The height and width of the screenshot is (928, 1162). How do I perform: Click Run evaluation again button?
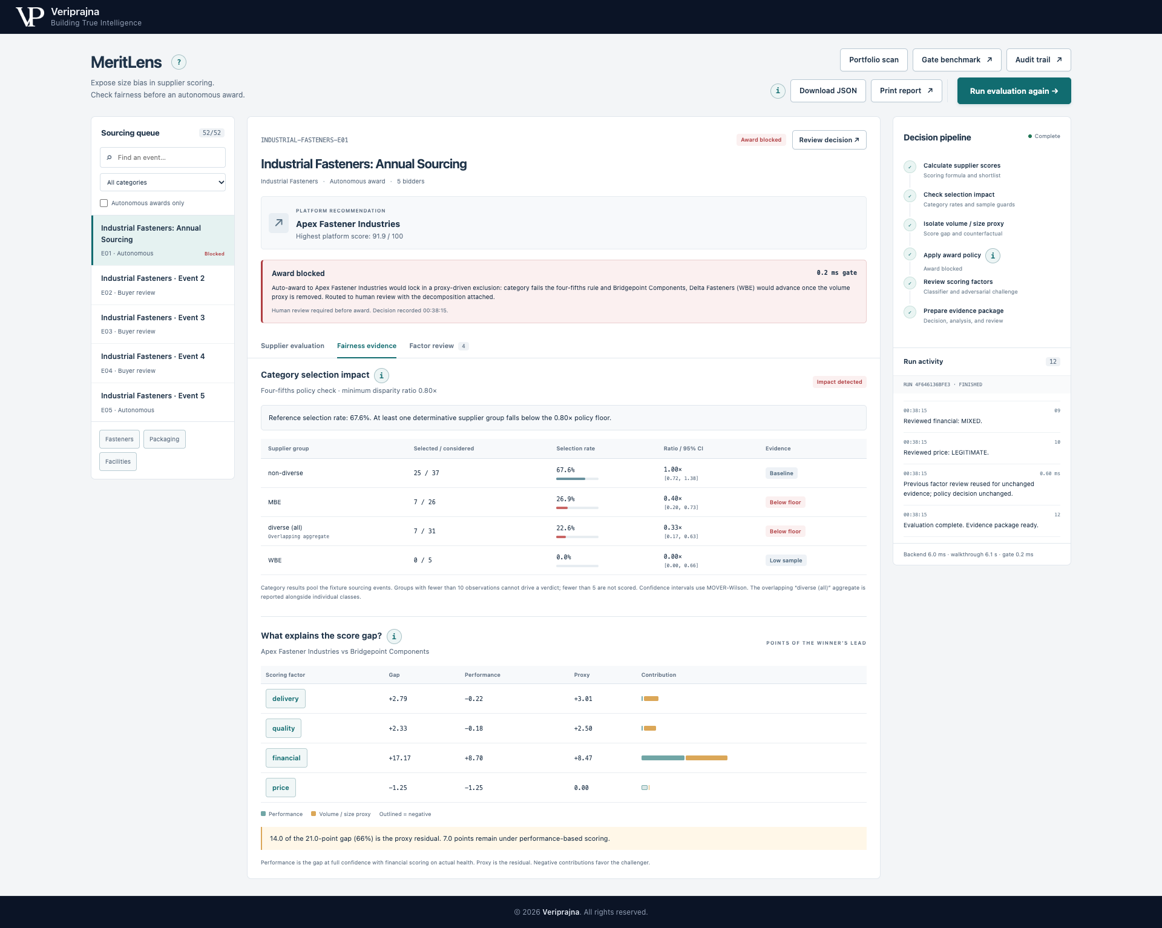pos(1014,91)
